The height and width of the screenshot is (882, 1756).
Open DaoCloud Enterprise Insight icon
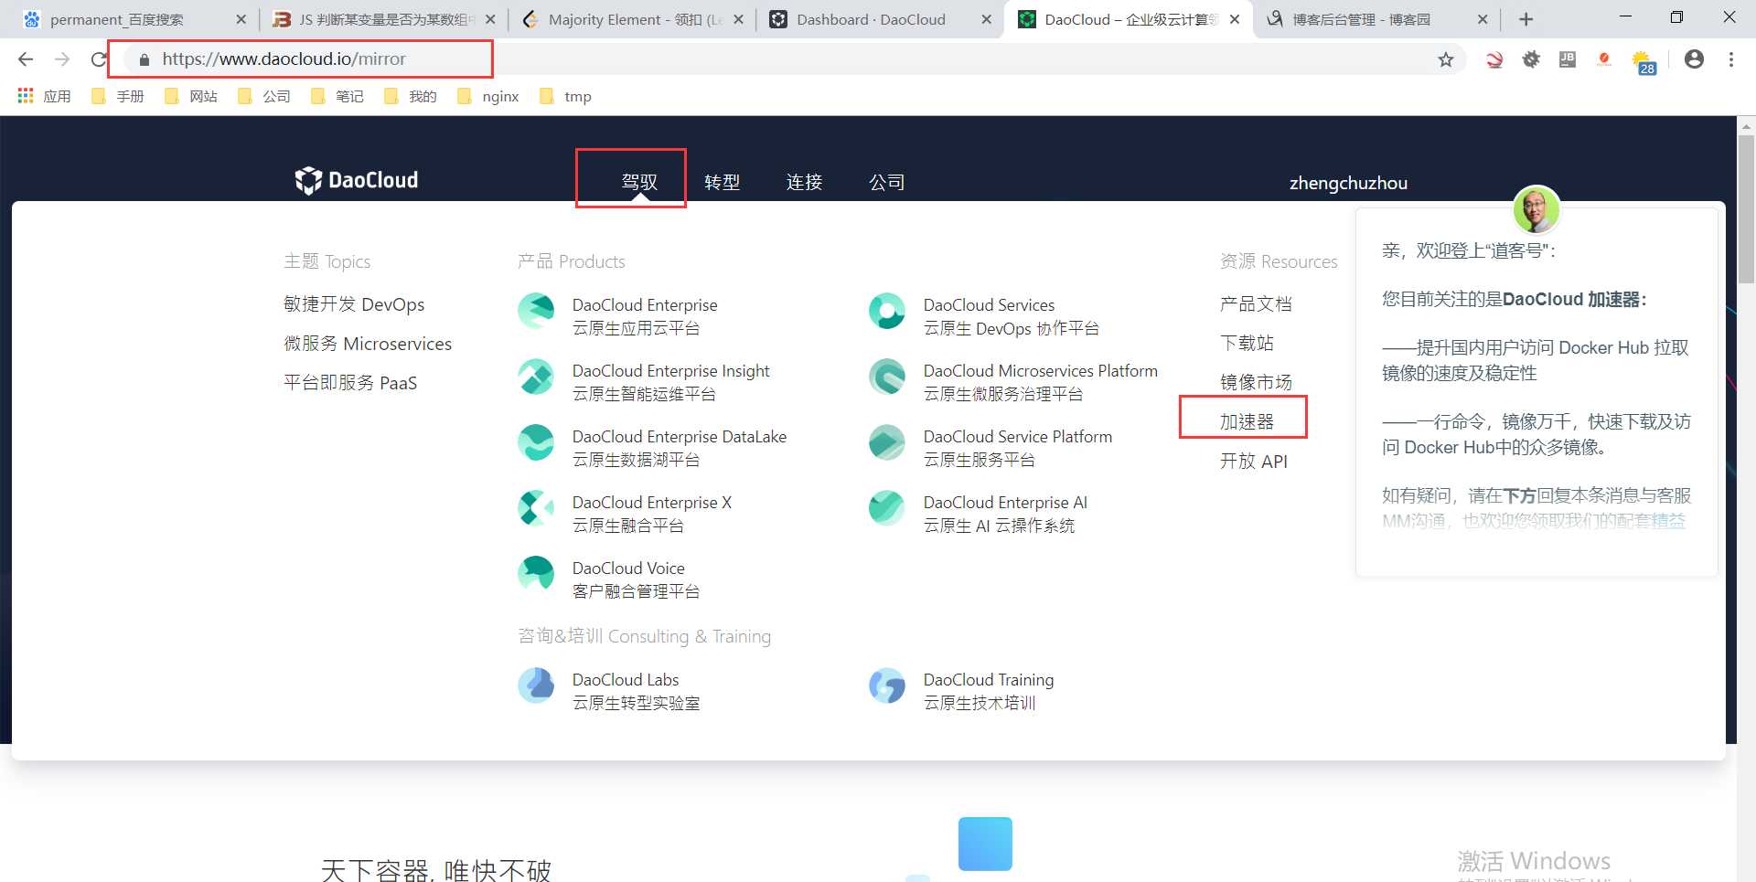(536, 377)
